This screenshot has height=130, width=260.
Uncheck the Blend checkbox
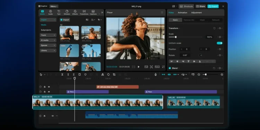(170, 68)
